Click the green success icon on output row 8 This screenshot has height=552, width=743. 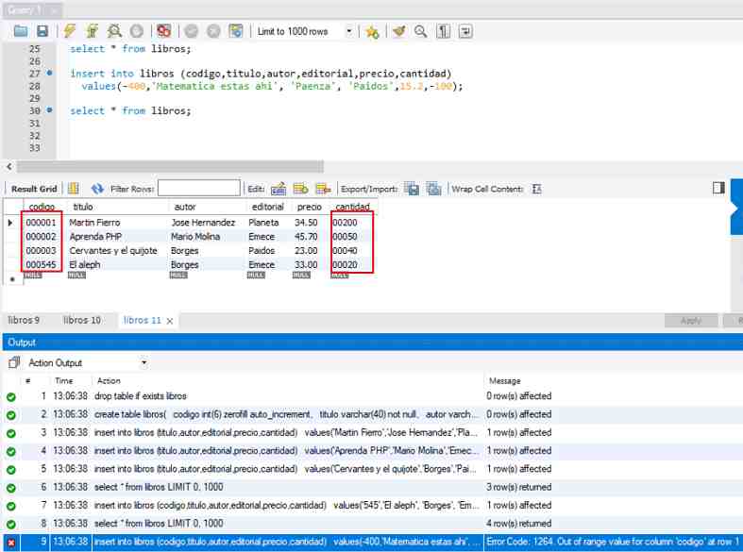[11, 524]
